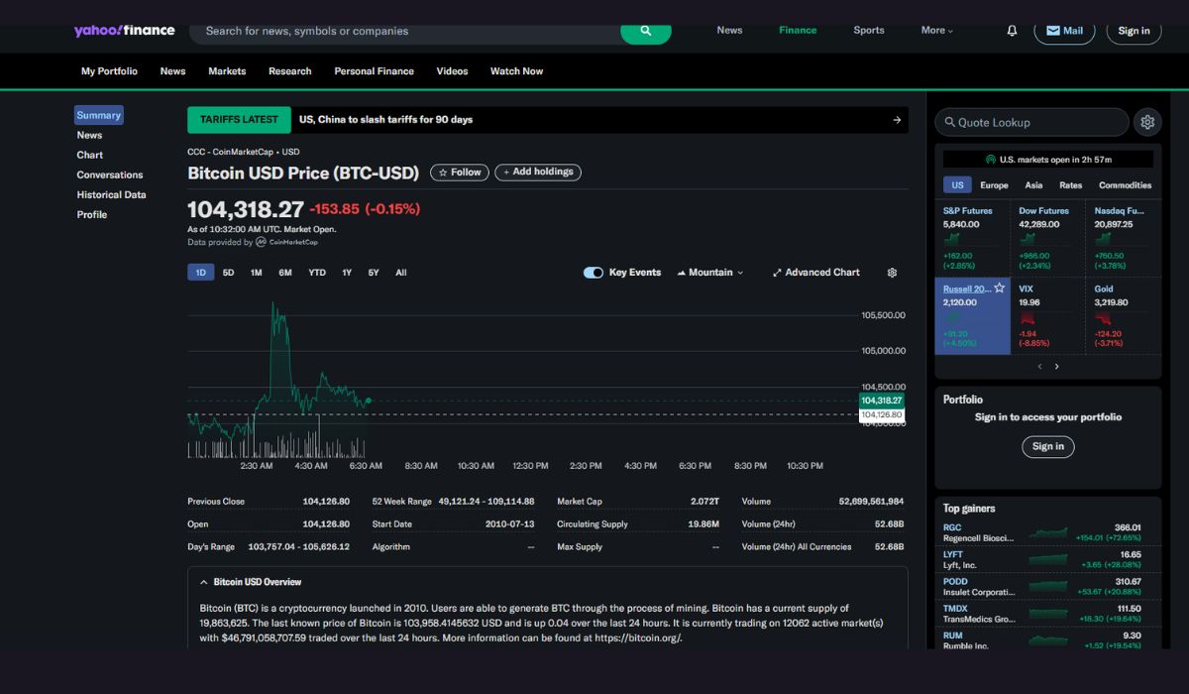
Task: Go to previous markets carousel page
Action: click(x=1039, y=367)
